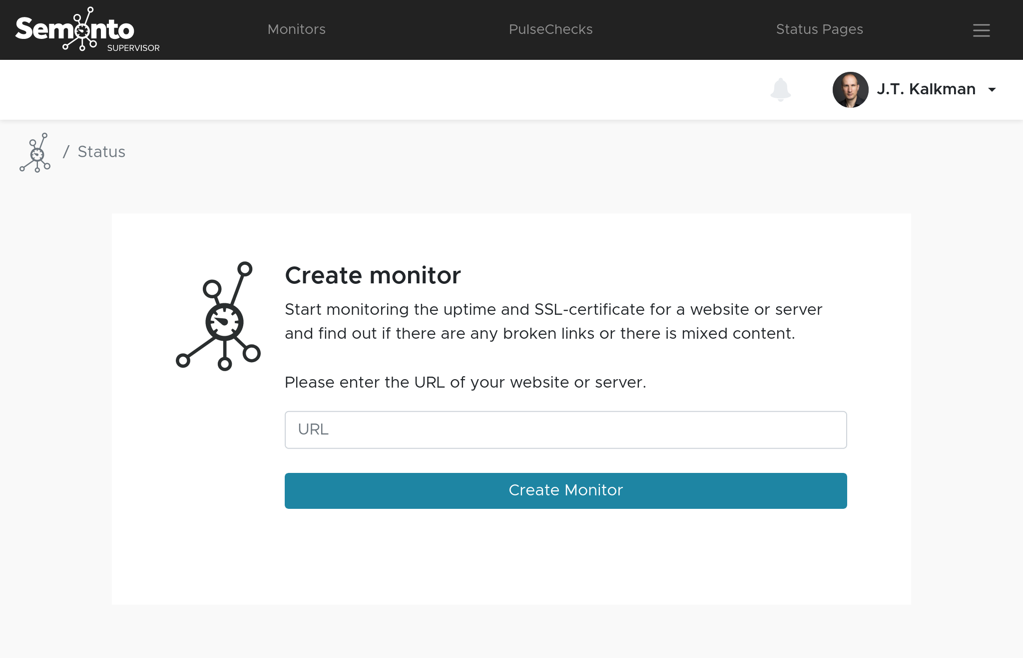Focus the URL input field

tap(565, 430)
